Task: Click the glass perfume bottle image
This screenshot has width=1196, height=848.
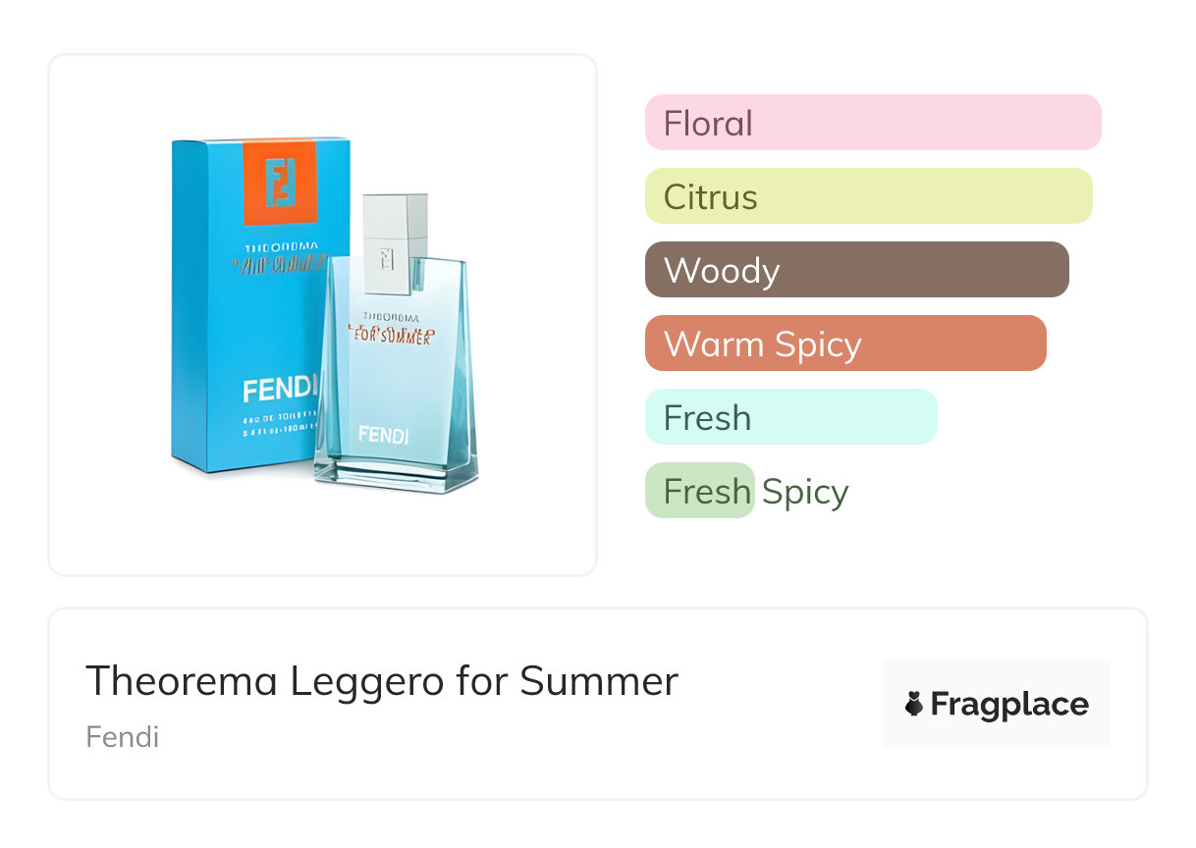Action: click(x=396, y=393)
